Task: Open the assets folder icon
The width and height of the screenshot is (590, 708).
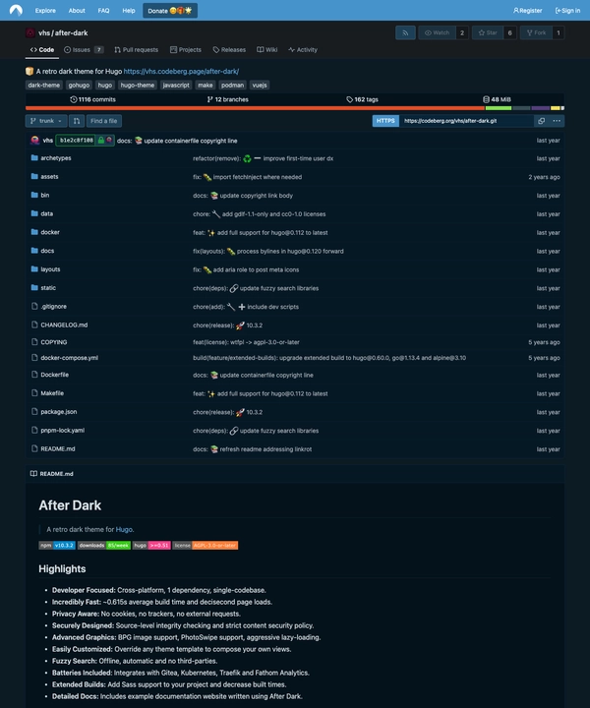Action: point(34,177)
